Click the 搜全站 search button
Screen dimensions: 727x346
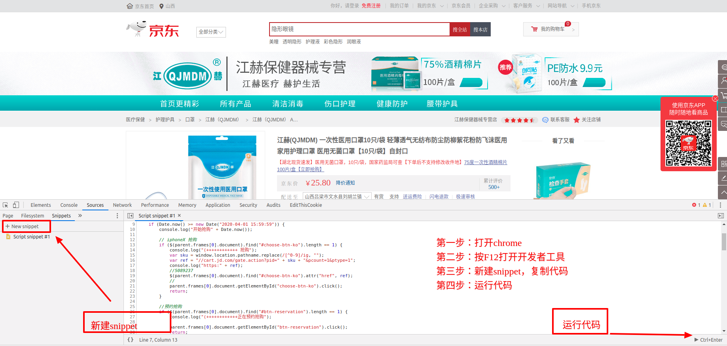460,29
